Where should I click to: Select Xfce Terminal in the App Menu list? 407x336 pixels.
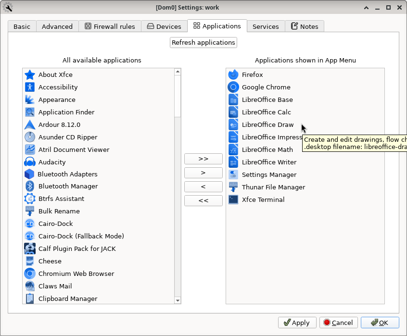(x=263, y=199)
